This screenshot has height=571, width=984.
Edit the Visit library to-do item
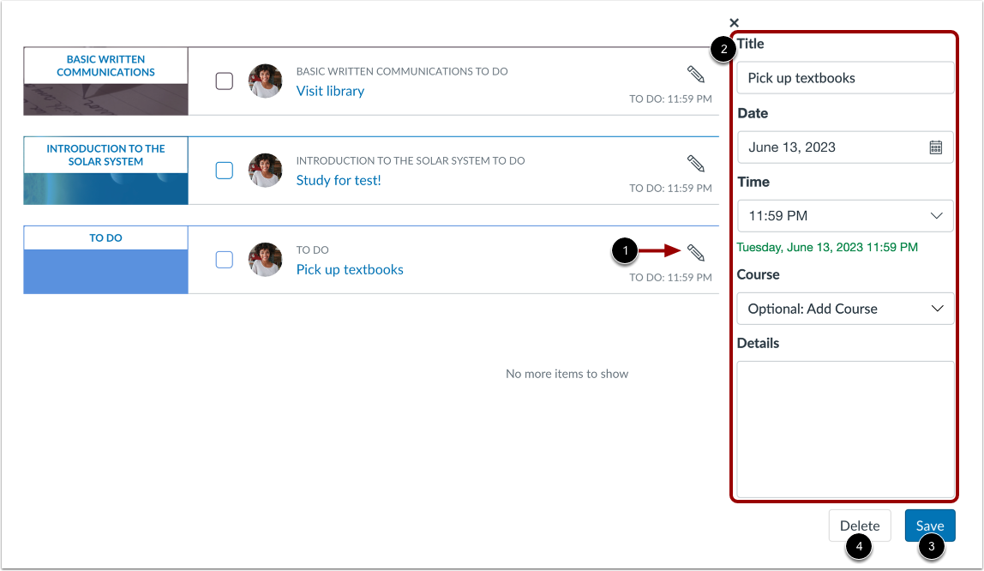pyautogui.click(x=696, y=74)
